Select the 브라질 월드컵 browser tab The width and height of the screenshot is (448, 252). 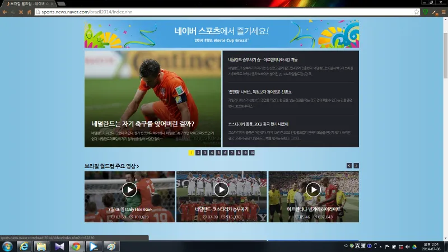[27, 4]
